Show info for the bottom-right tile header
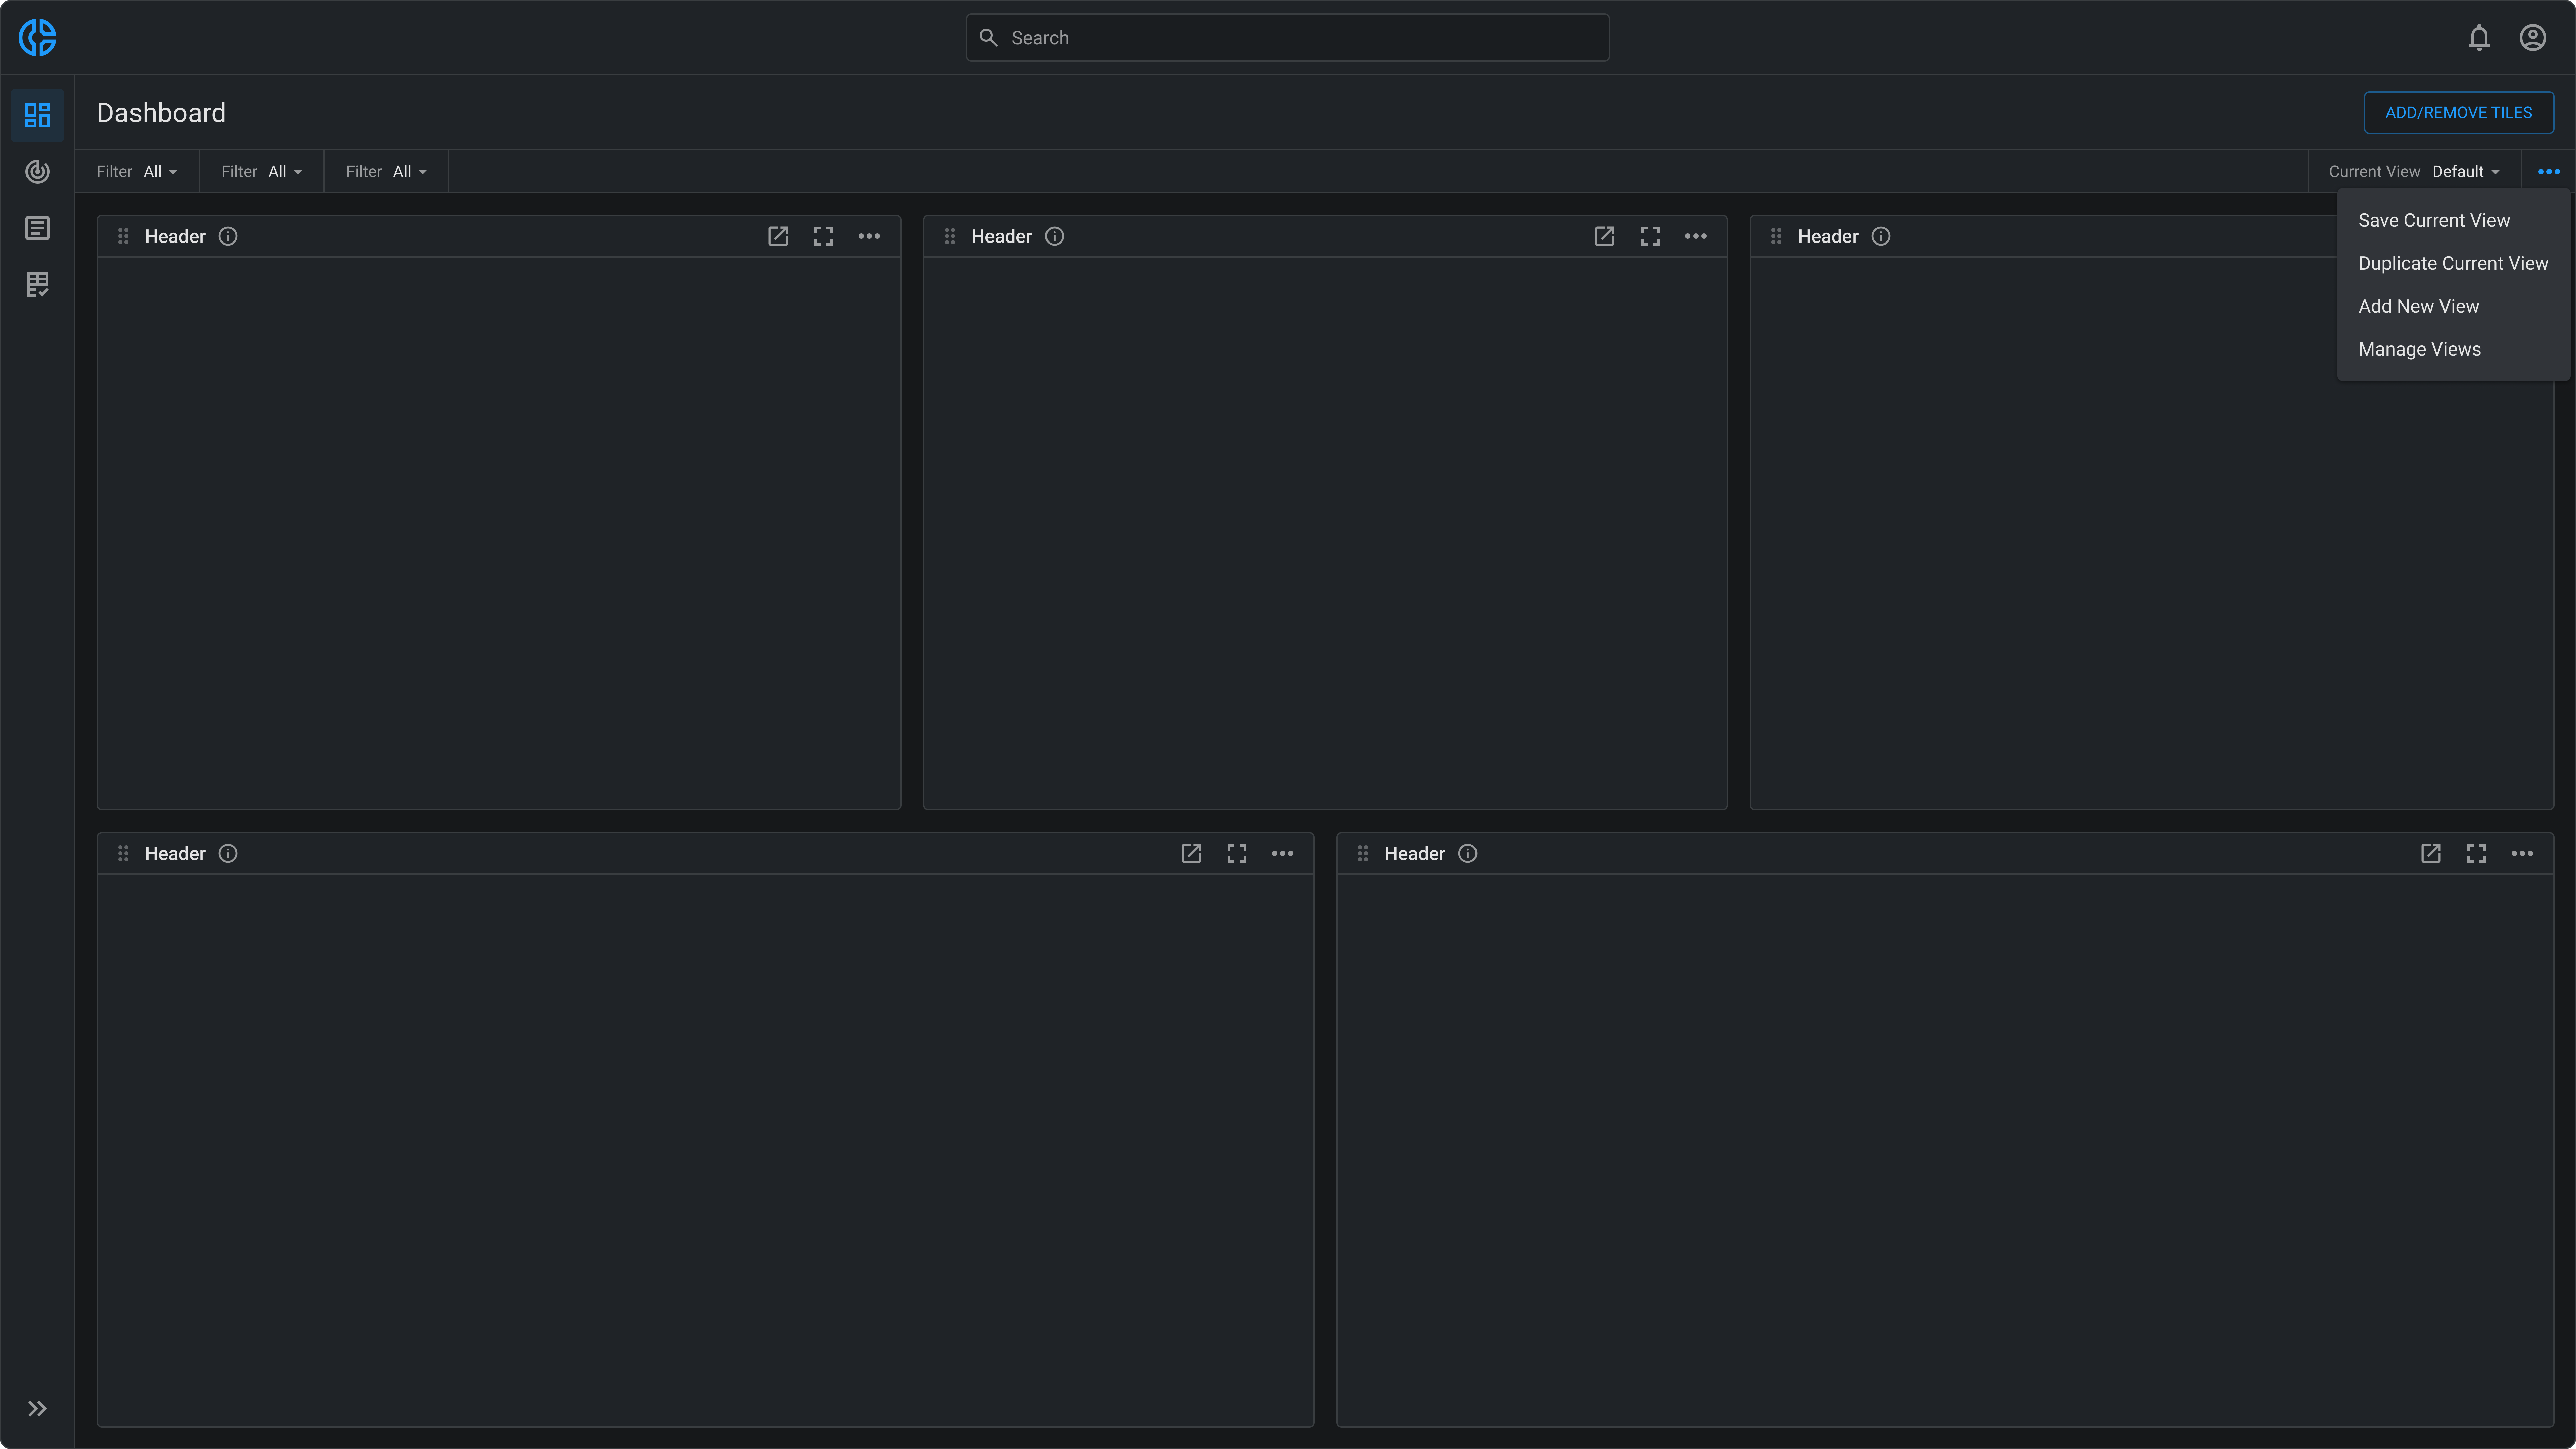Viewport: 2576px width, 1449px height. pyautogui.click(x=1467, y=853)
